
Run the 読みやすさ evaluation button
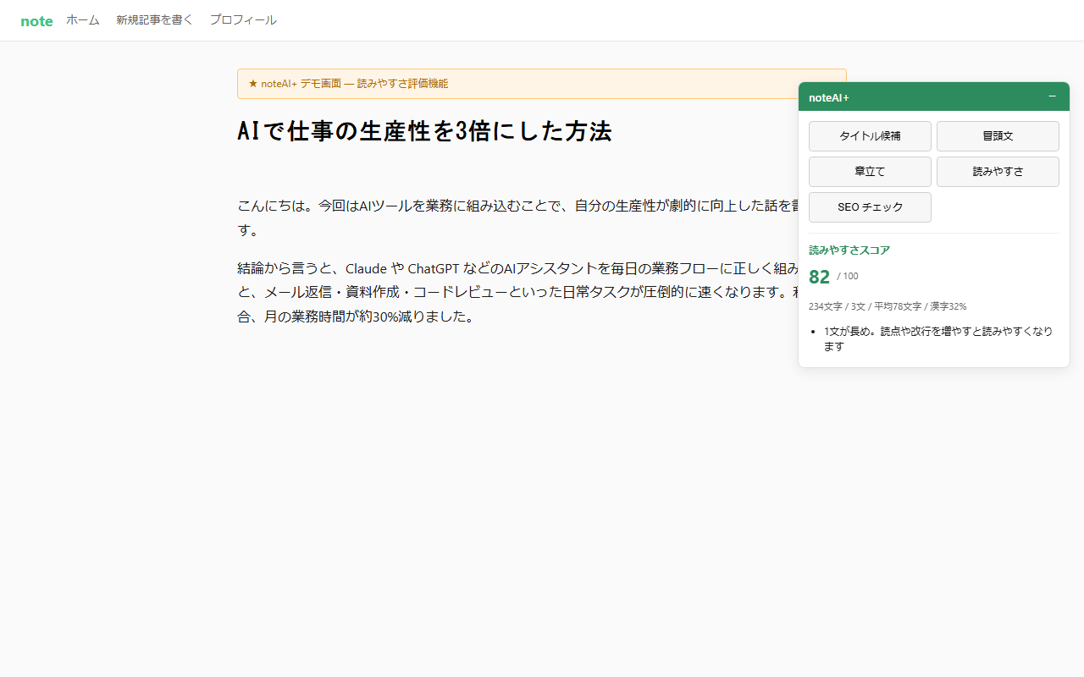click(998, 172)
